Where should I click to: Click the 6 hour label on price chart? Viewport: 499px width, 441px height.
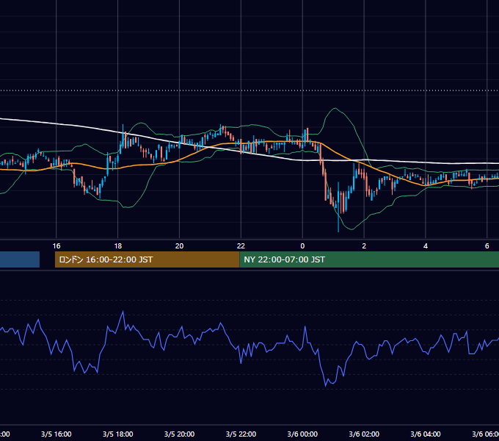[487, 246]
